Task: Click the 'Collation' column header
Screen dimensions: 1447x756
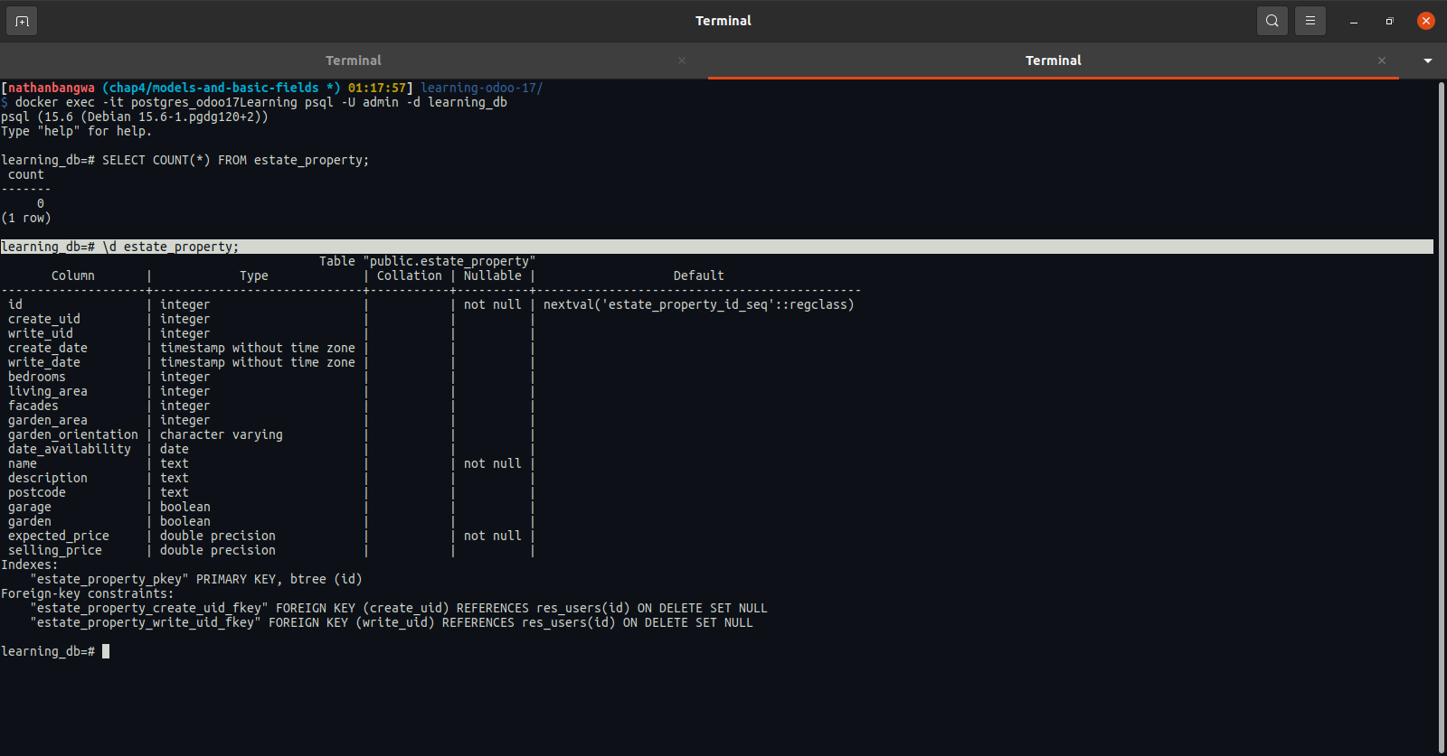Action: click(410, 275)
